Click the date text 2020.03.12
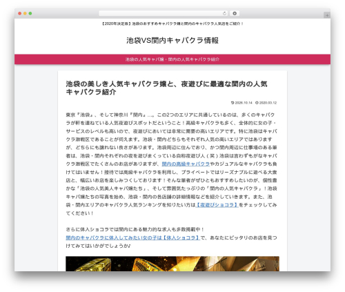This screenshot has width=345, height=292. tap(268, 103)
